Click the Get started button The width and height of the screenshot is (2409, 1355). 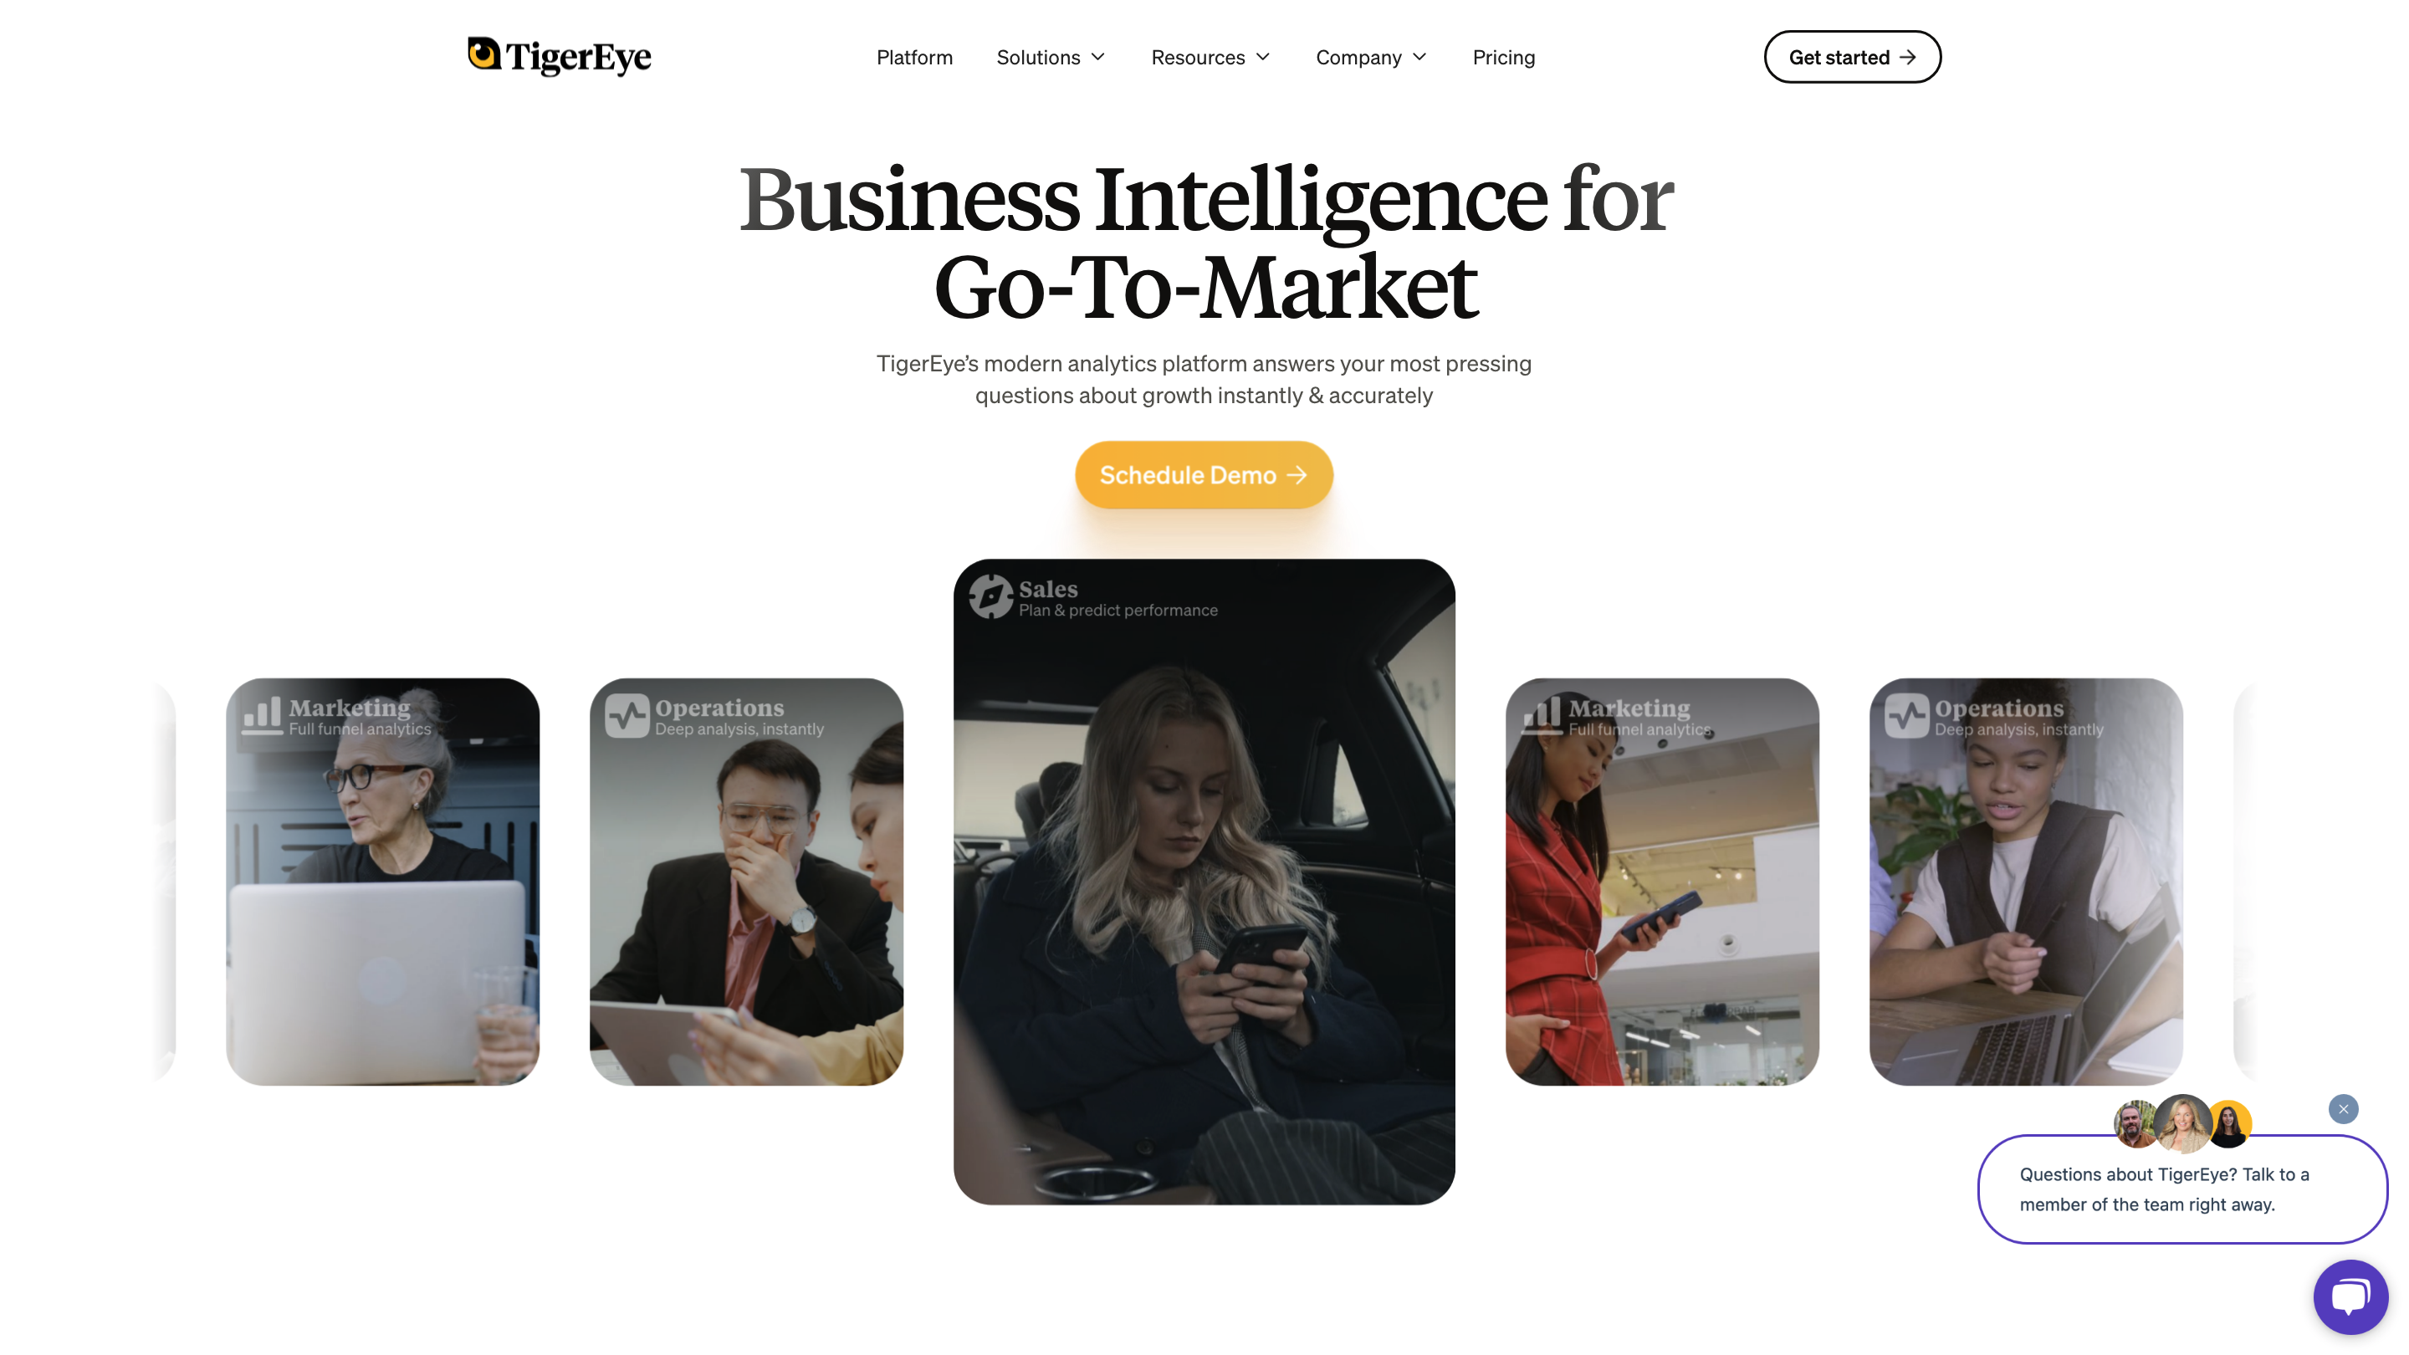(1852, 57)
